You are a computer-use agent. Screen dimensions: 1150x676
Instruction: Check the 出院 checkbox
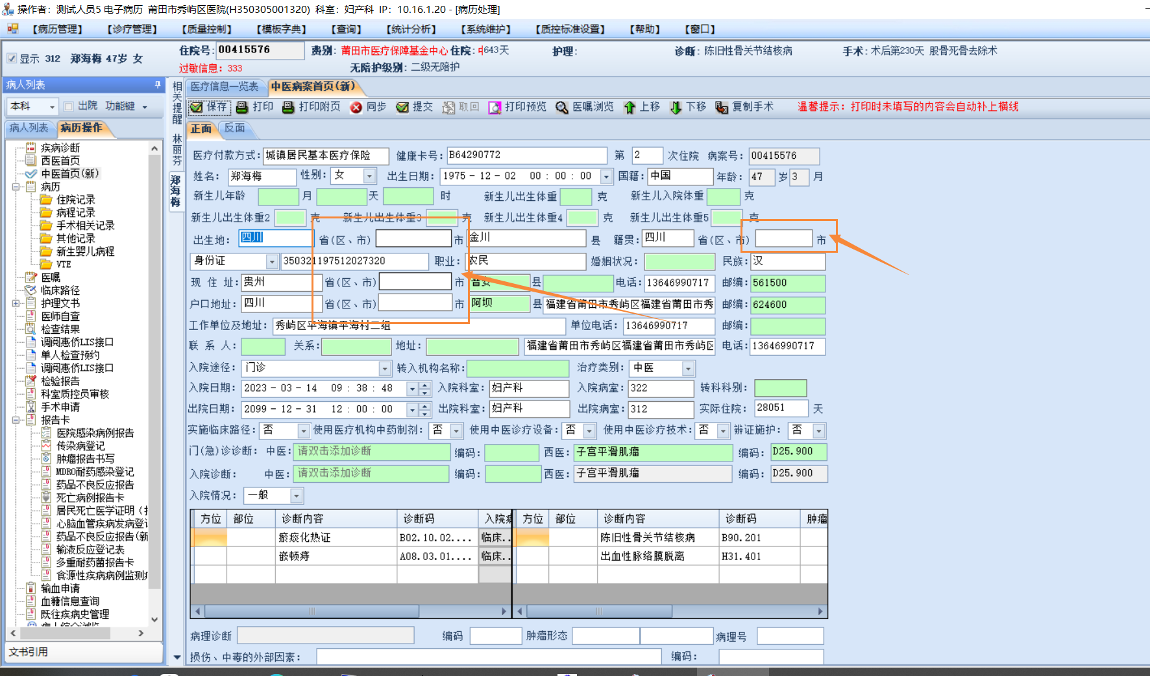[x=69, y=106]
